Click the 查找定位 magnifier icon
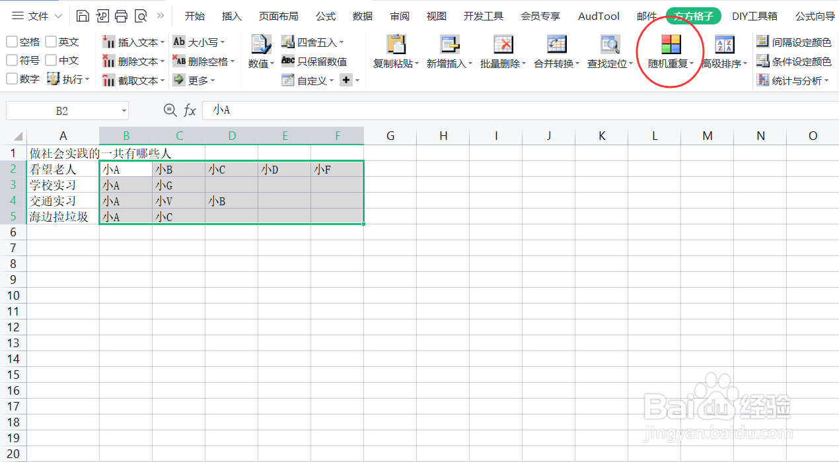Screen dimensions: 839x462 (x=610, y=44)
